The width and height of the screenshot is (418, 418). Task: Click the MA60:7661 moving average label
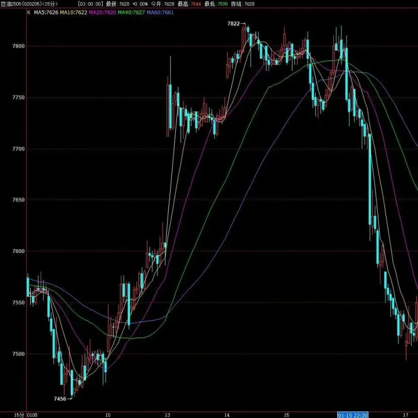pyautogui.click(x=160, y=12)
